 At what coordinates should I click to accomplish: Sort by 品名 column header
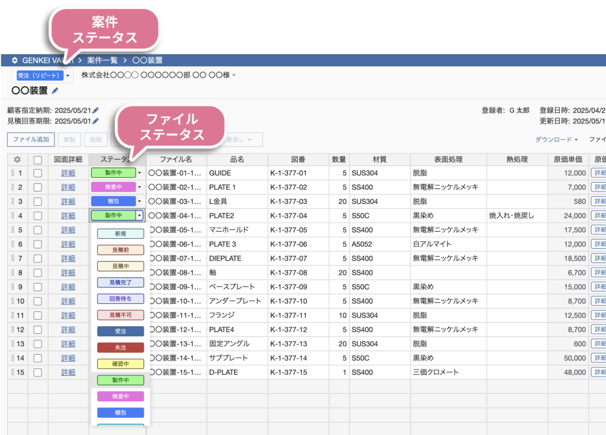[237, 160]
